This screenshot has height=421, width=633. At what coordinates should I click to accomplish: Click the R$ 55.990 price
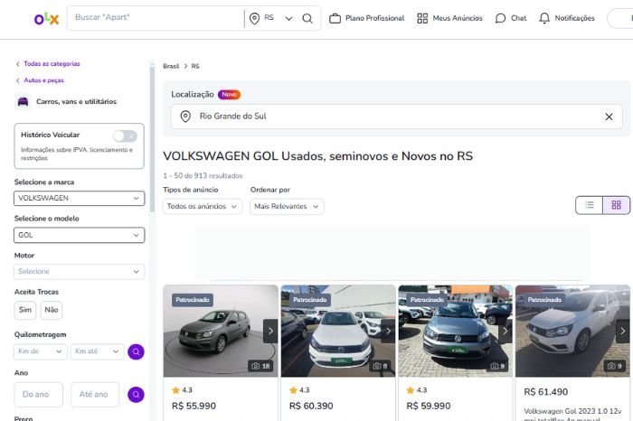coord(194,406)
